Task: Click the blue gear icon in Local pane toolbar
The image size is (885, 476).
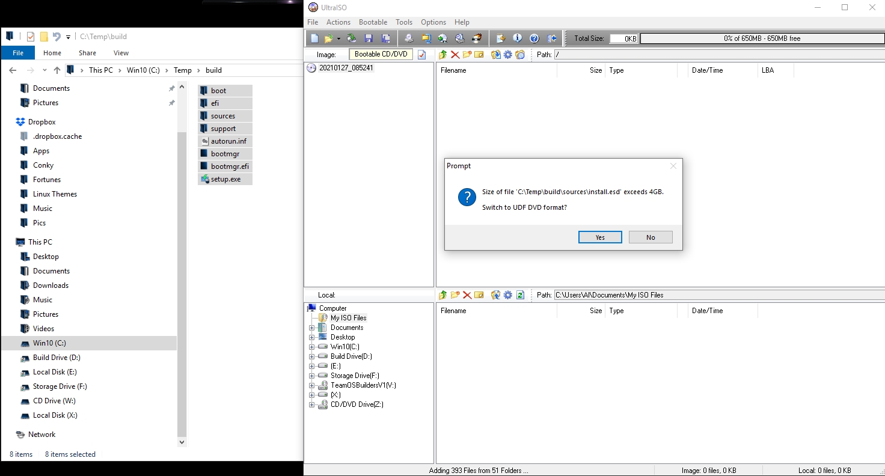Action: [x=508, y=295]
